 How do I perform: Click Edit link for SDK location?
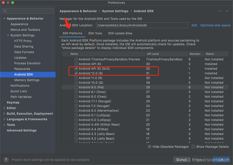[194, 25]
